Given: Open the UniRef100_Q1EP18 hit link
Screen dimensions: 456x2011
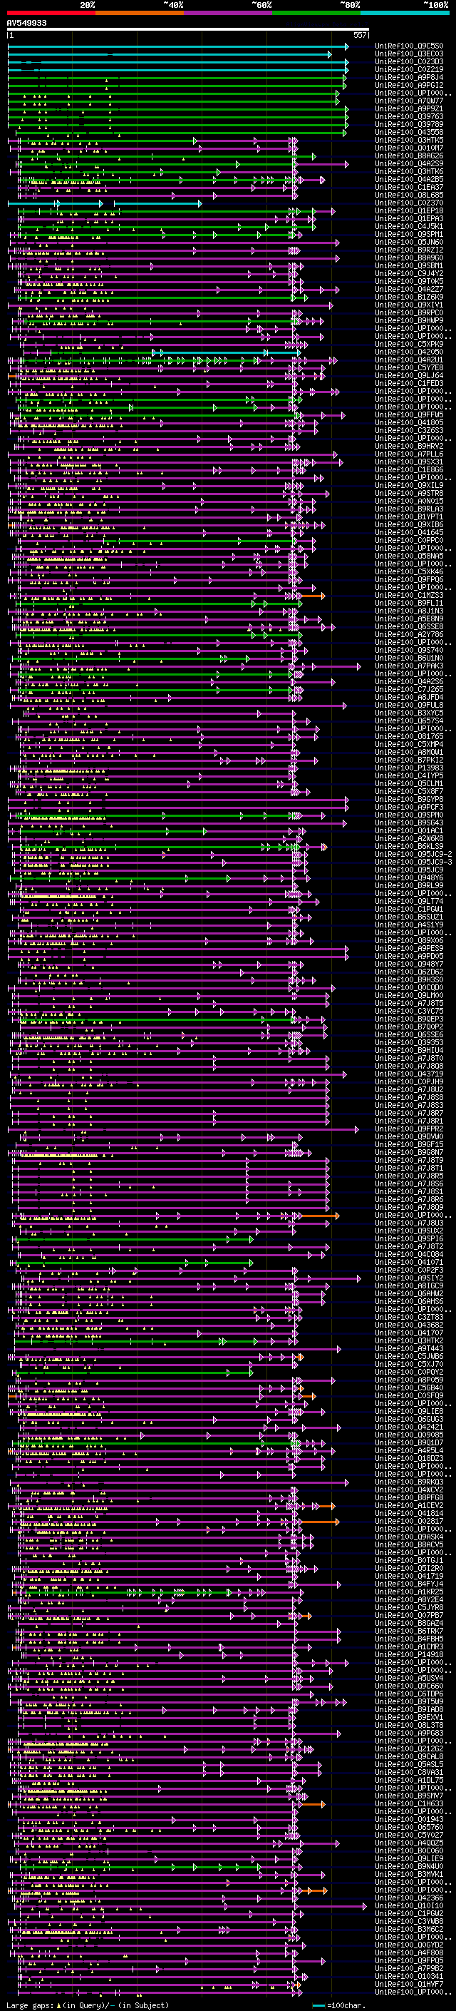Looking at the screenshot, I should tap(409, 210).
